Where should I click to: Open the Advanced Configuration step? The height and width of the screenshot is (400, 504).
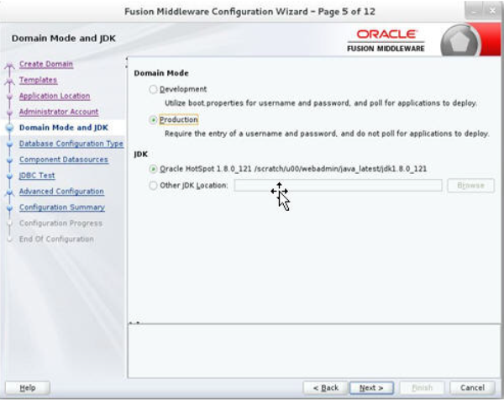coord(61,192)
